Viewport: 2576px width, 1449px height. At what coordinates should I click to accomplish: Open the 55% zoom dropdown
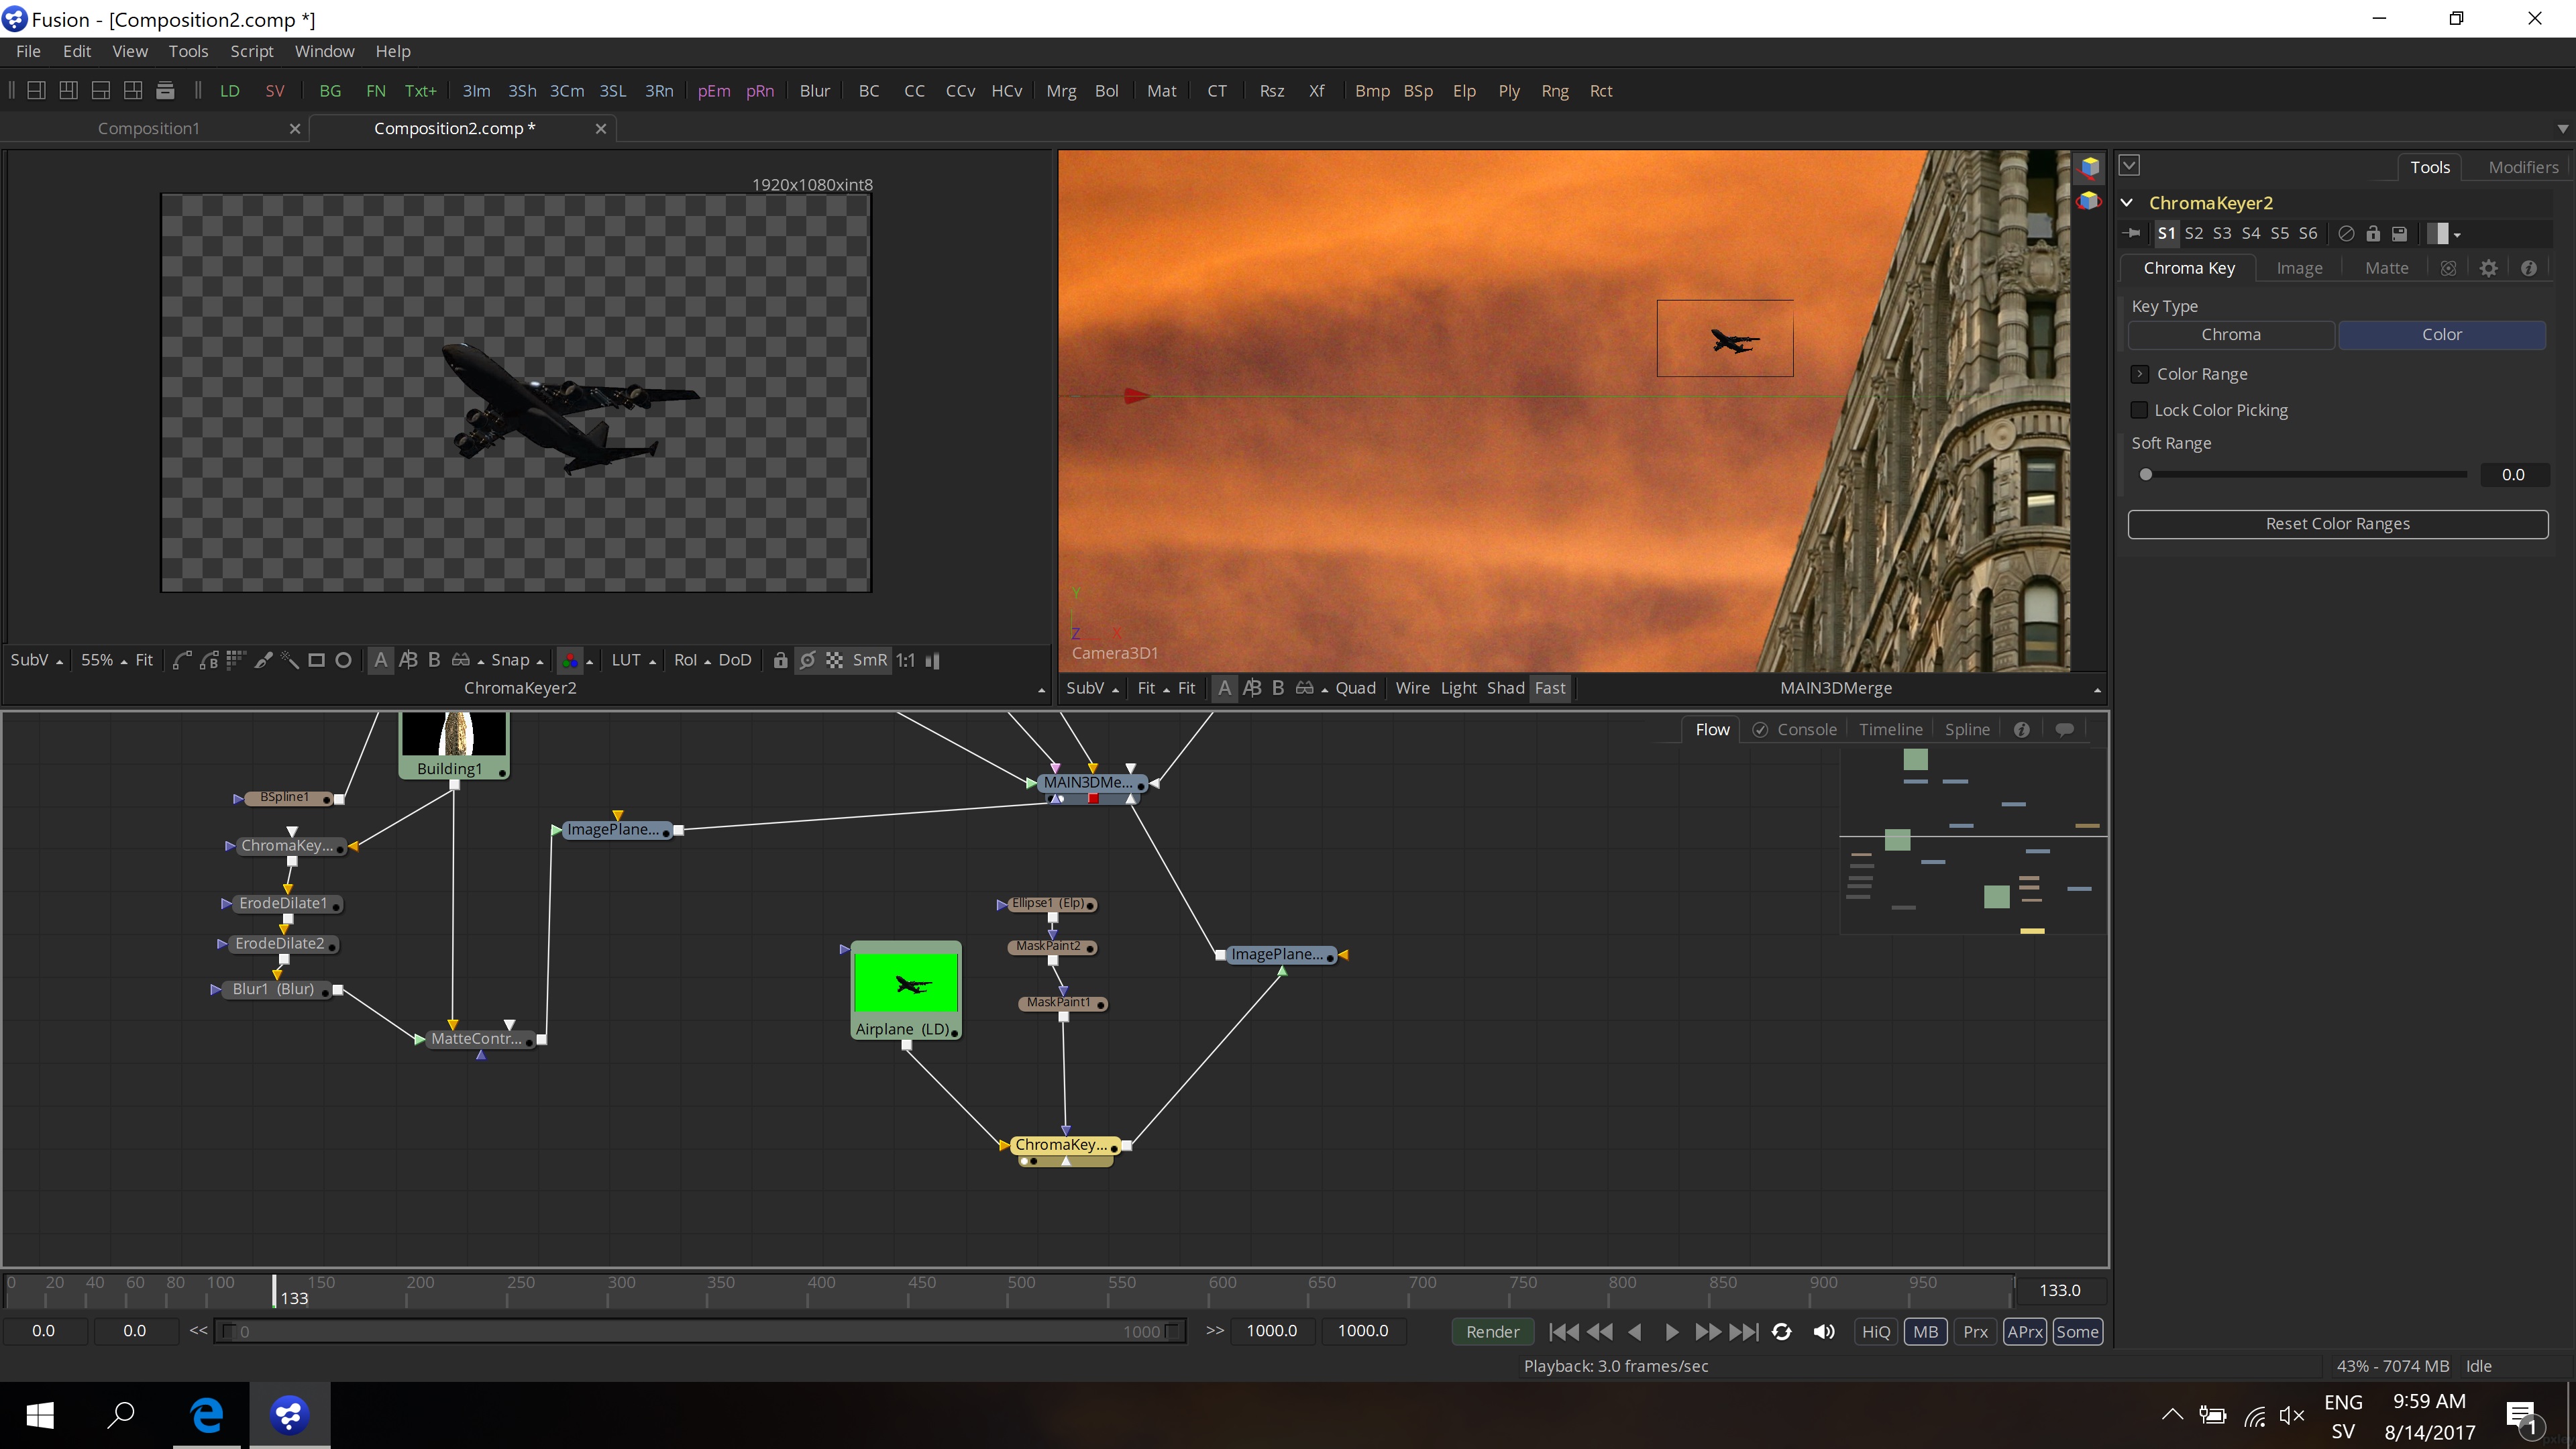[103, 660]
